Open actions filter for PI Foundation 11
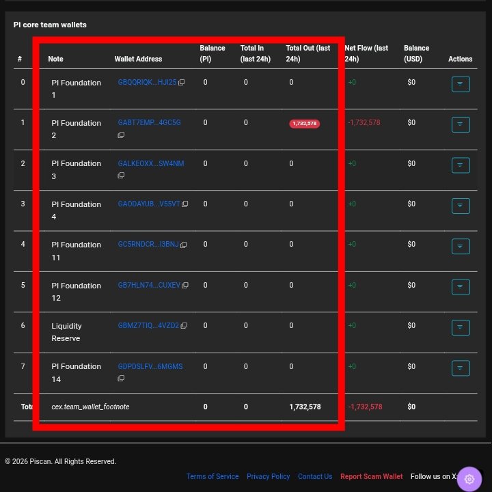The width and height of the screenshot is (492, 492). coord(461,246)
